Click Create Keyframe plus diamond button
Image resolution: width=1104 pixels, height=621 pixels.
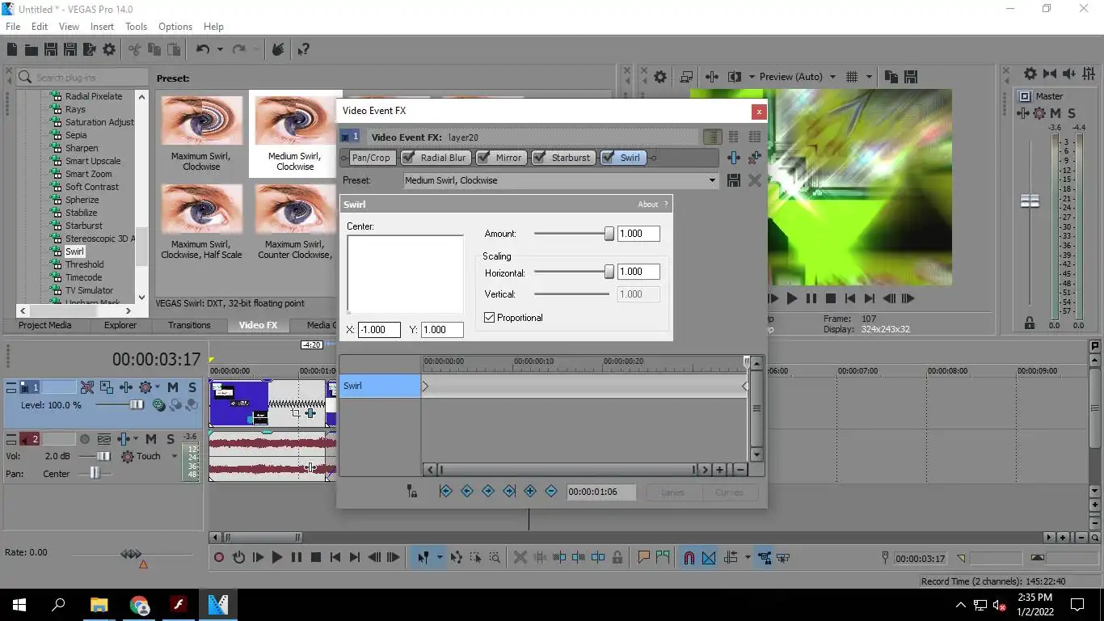pyautogui.click(x=530, y=491)
